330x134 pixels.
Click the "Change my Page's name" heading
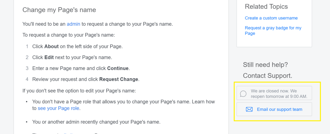59,10
